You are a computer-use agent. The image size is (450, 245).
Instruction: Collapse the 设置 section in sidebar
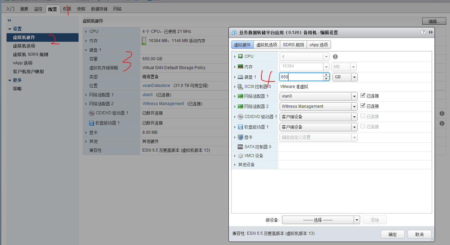coord(10,29)
